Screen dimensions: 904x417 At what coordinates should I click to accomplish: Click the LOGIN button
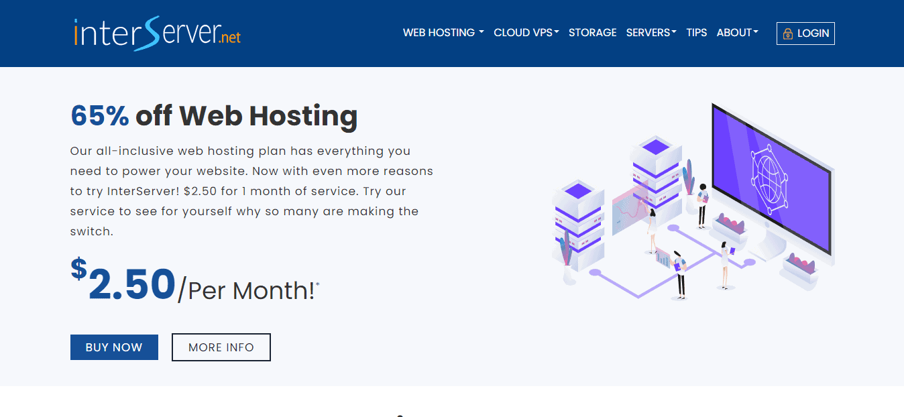(805, 33)
